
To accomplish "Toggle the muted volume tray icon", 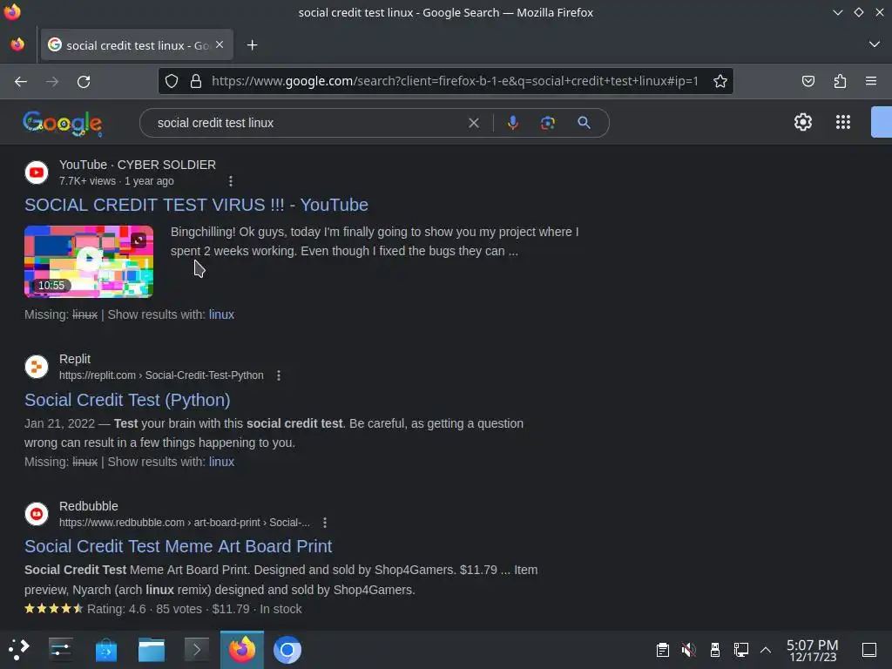I will (688, 650).
